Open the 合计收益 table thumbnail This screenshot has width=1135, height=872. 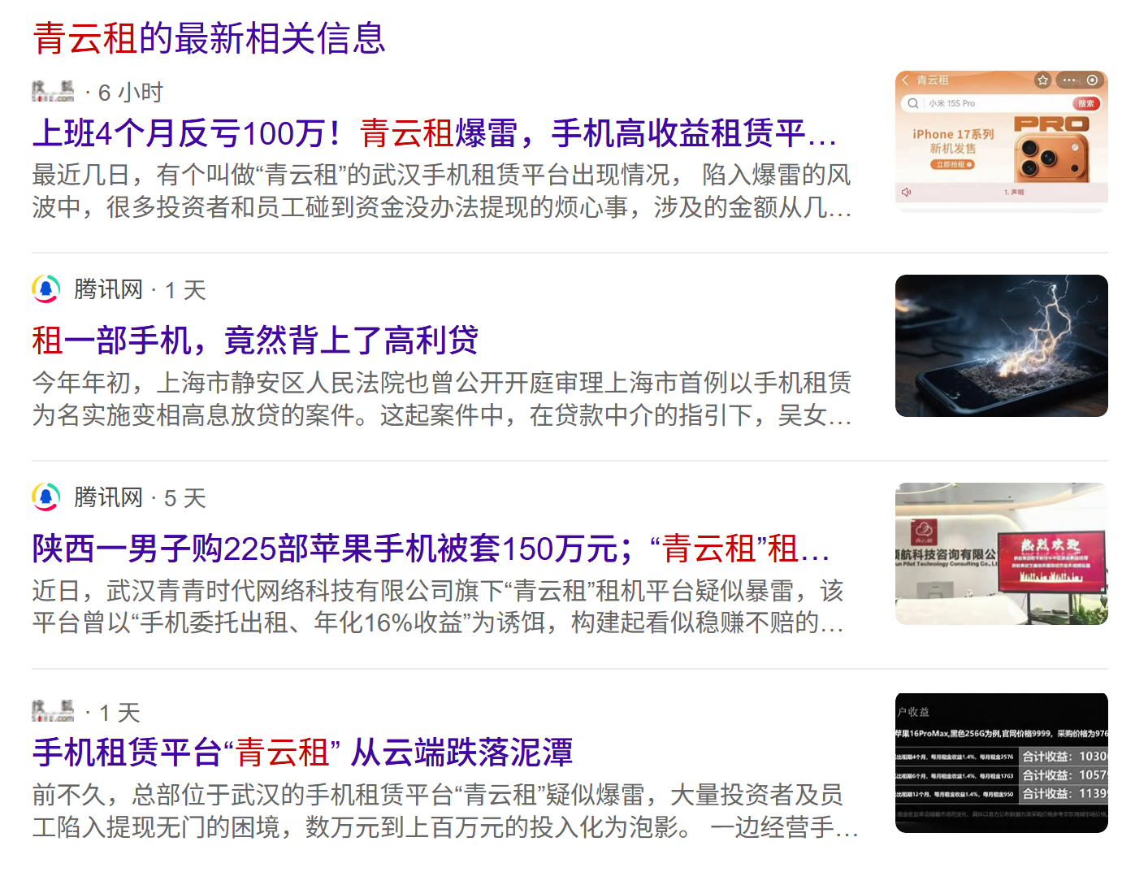[1001, 763]
